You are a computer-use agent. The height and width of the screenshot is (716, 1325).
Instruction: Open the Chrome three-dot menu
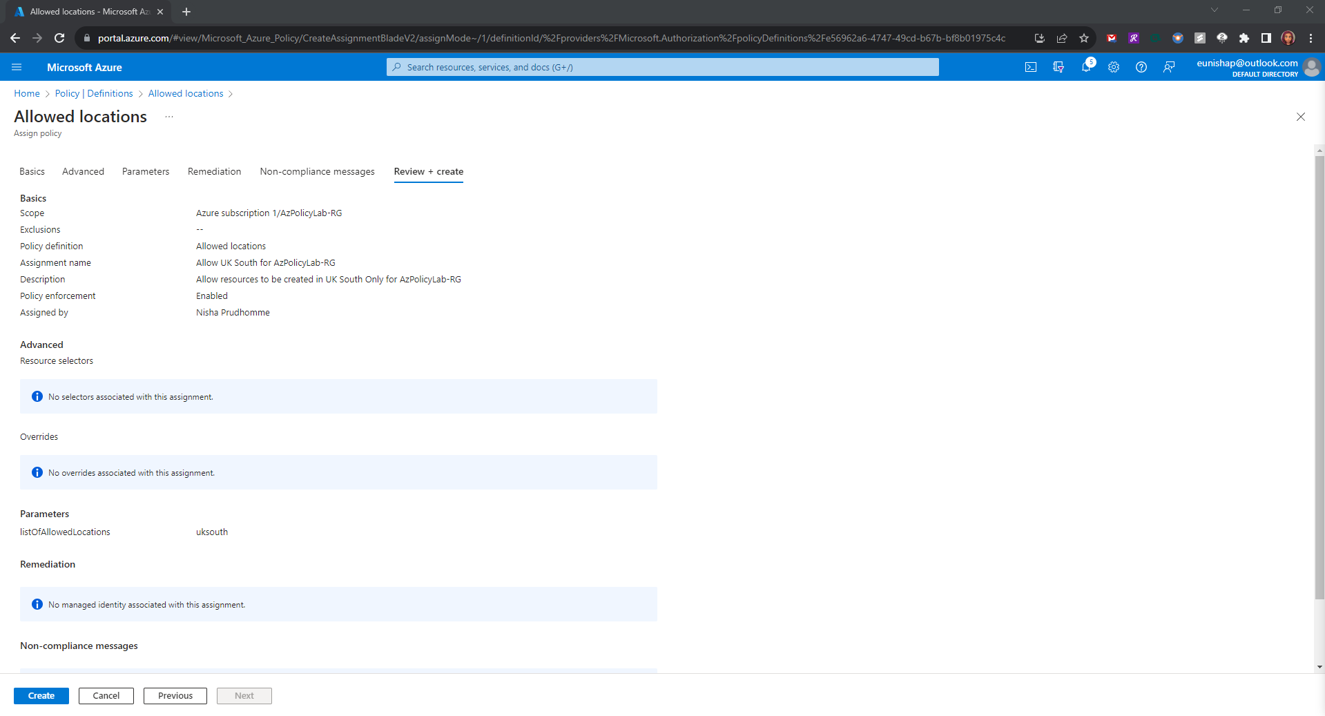pyautogui.click(x=1311, y=38)
